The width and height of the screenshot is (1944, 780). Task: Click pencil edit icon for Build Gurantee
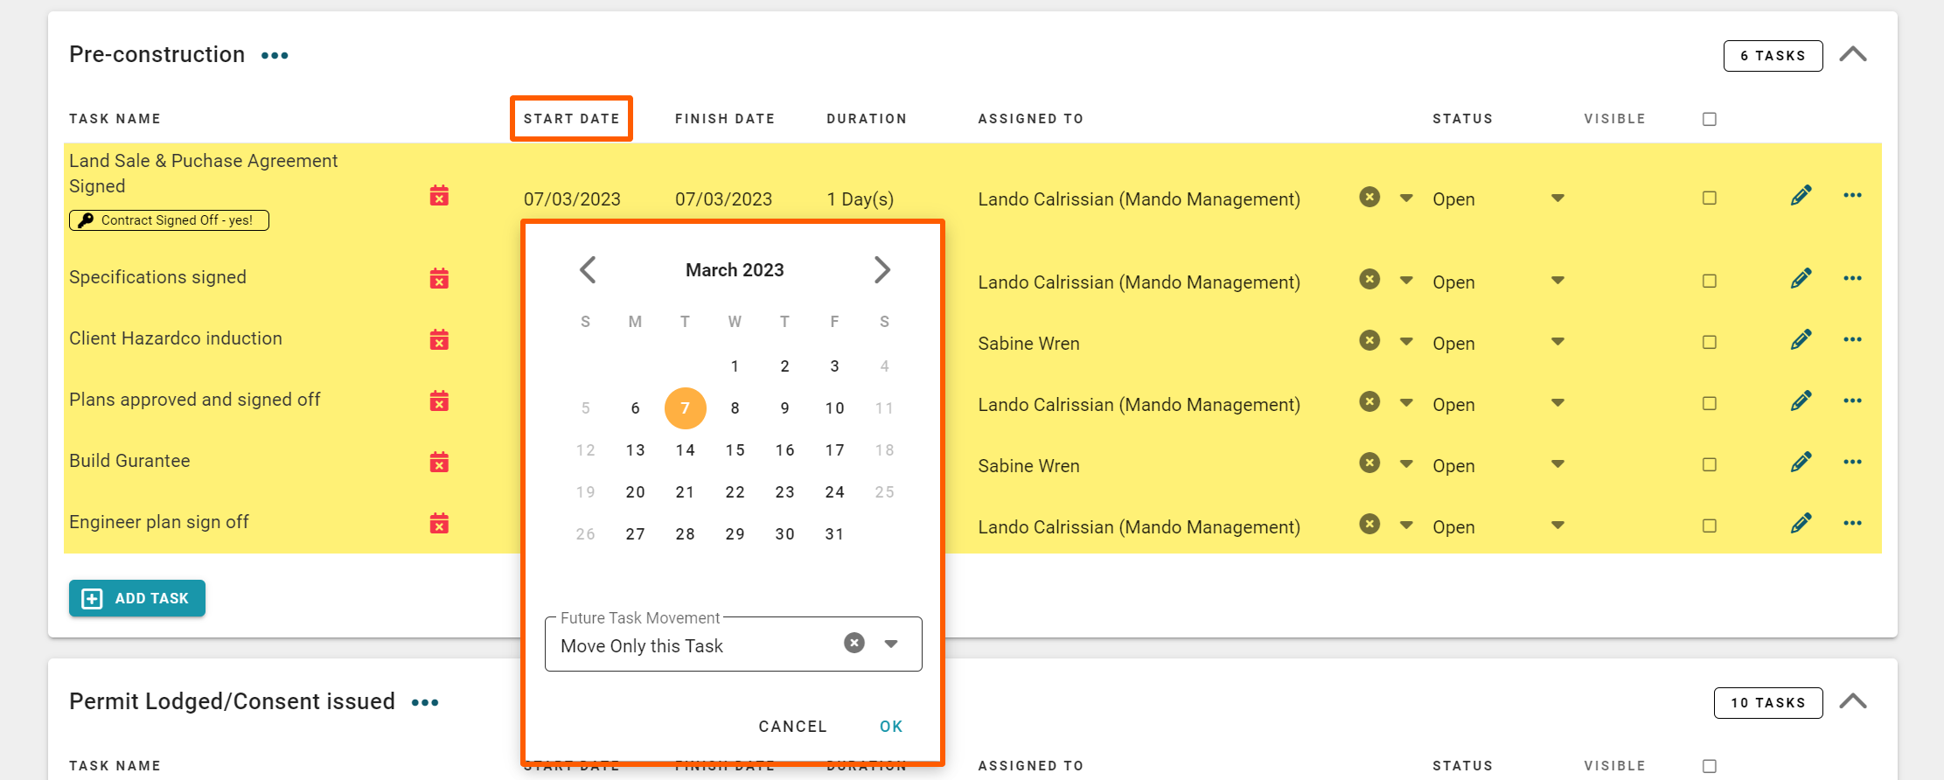point(1800,463)
